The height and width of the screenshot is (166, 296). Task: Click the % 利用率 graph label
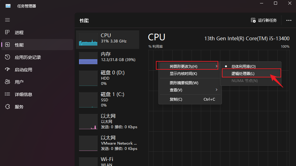(x=156, y=46)
